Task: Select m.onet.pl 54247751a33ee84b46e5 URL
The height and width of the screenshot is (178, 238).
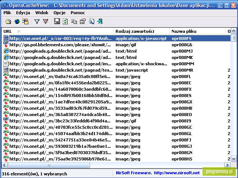Action: click(60, 140)
